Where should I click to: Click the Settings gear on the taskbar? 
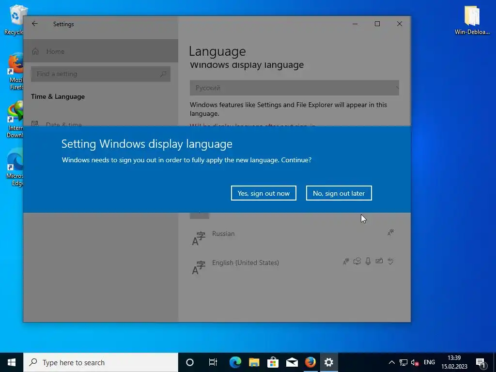[x=329, y=362]
